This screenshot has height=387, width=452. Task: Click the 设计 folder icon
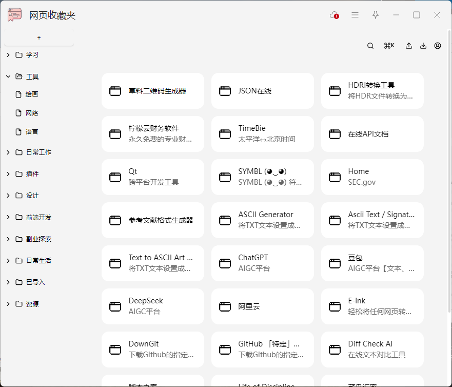tap(19, 196)
